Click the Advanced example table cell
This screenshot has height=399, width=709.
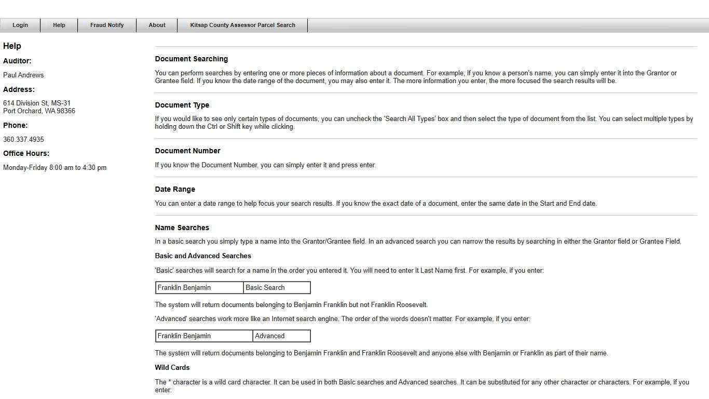pyautogui.click(x=281, y=336)
